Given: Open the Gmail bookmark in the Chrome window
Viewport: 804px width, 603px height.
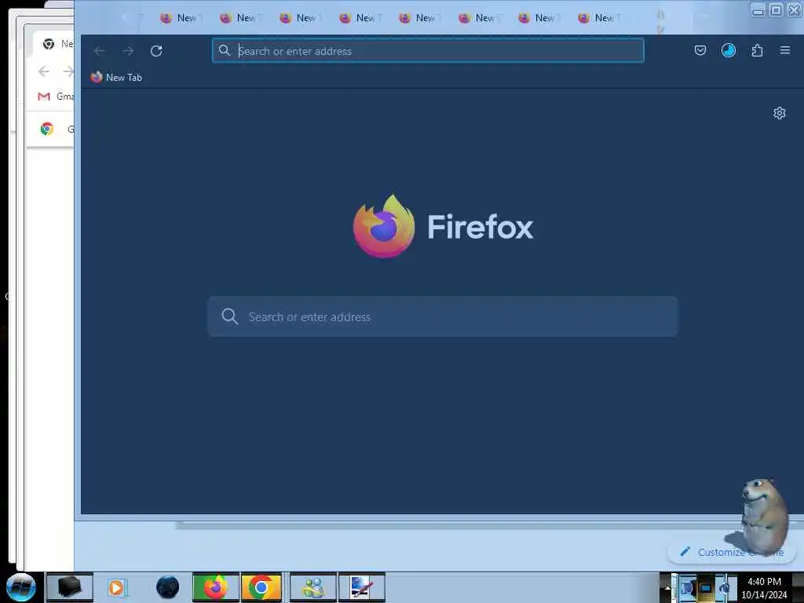Looking at the screenshot, I should pyautogui.click(x=56, y=97).
